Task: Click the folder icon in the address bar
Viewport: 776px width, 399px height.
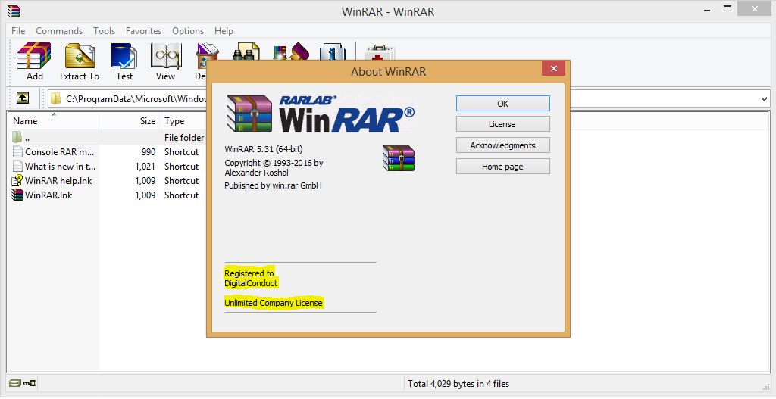Action: (55, 99)
